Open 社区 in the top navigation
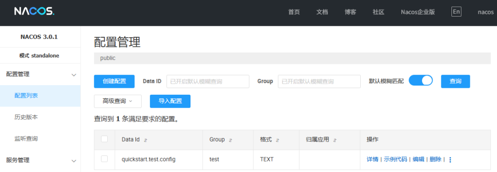This screenshot has height=172, width=497. (x=378, y=12)
